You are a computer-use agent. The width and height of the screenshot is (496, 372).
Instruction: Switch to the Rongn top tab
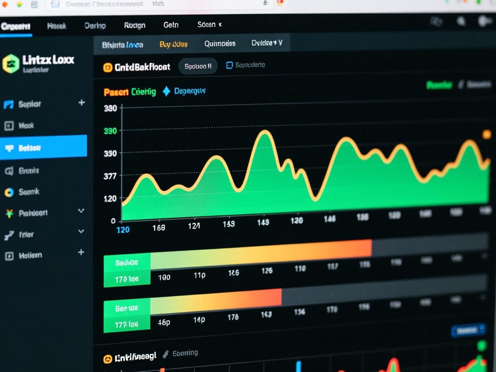134,25
